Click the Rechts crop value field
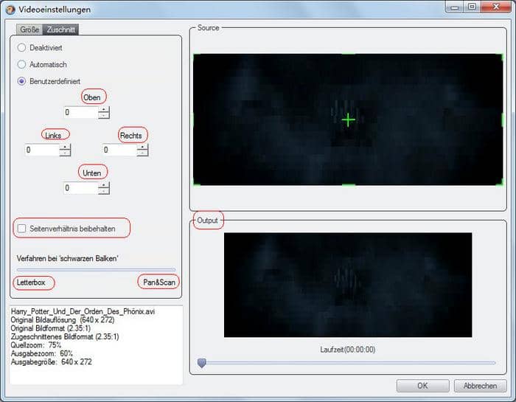 [119, 150]
